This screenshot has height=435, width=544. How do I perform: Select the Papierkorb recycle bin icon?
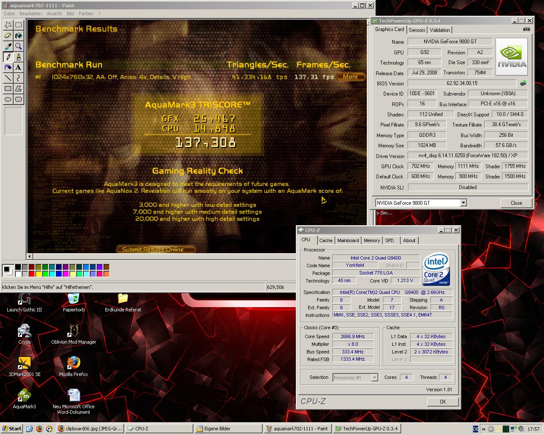click(x=74, y=302)
